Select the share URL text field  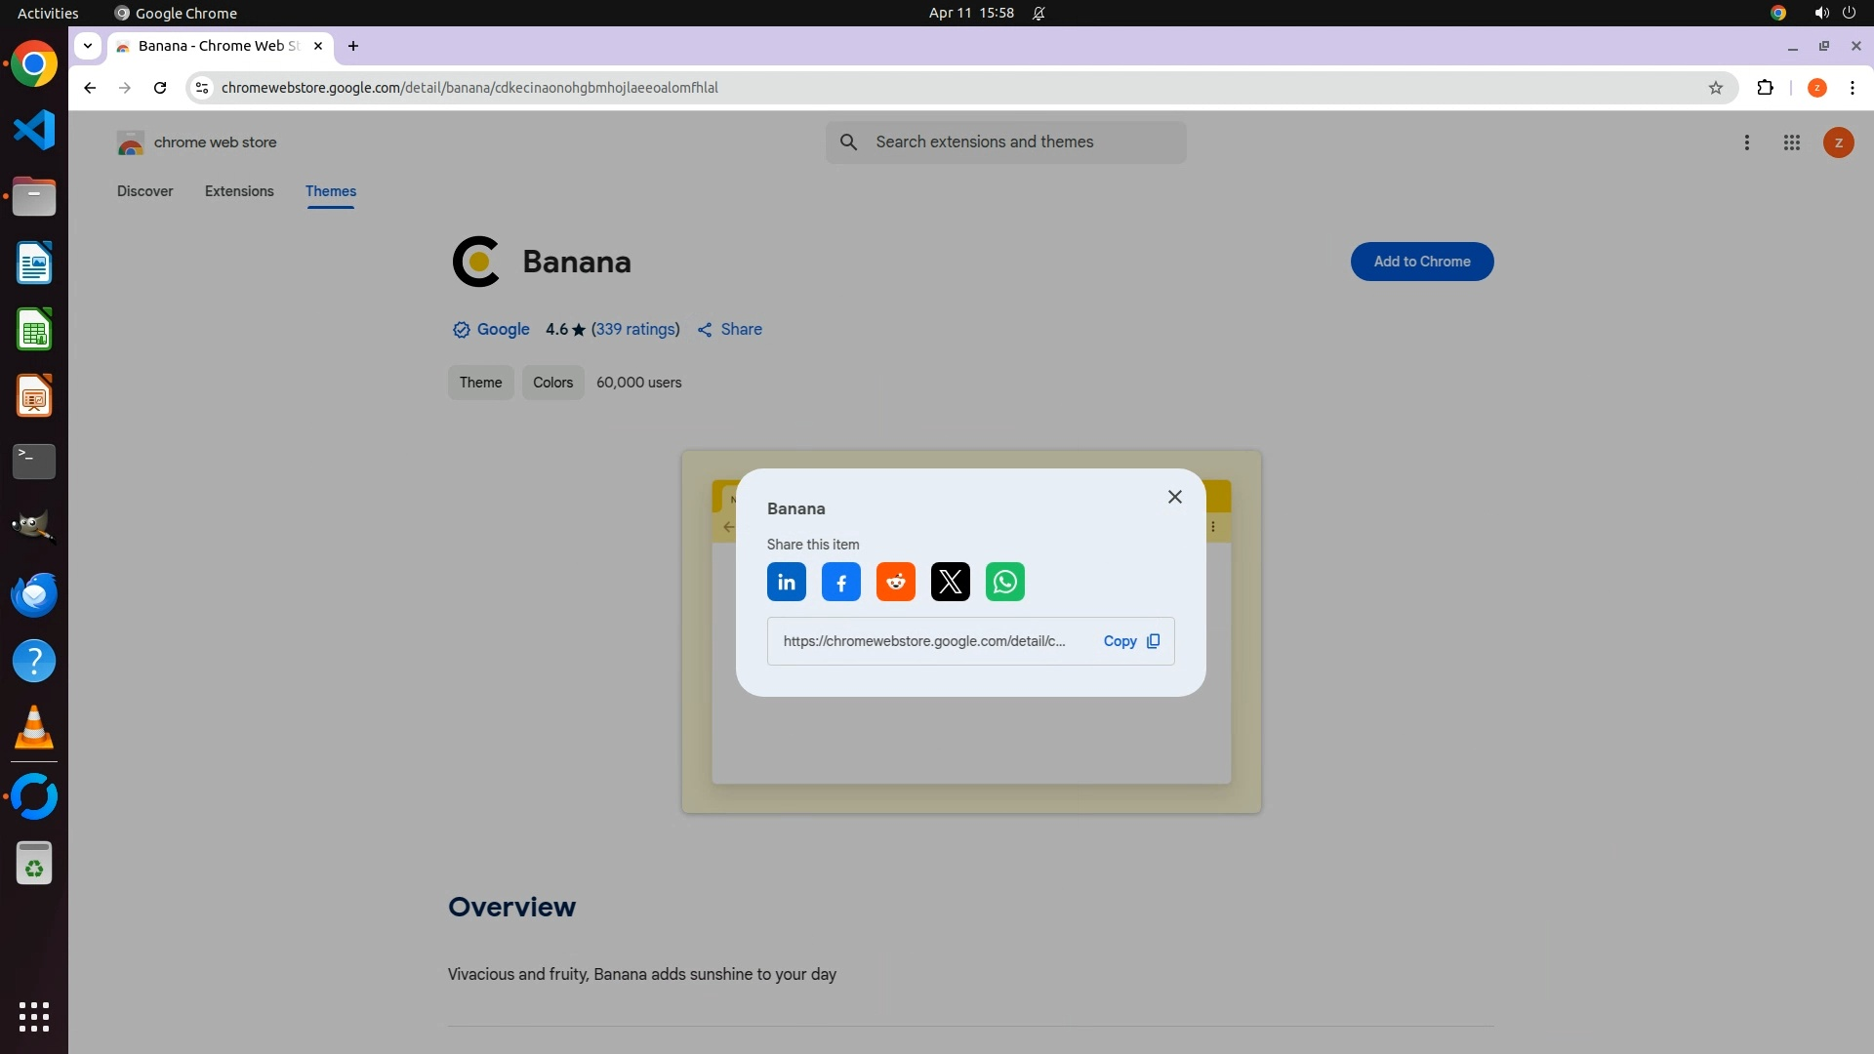click(923, 641)
